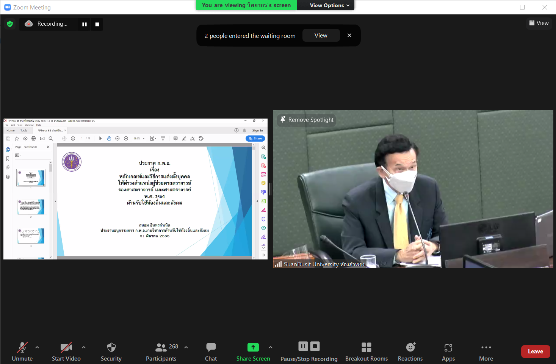Expand the audio settings arrow beside Unmute

pyautogui.click(x=37, y=347)
